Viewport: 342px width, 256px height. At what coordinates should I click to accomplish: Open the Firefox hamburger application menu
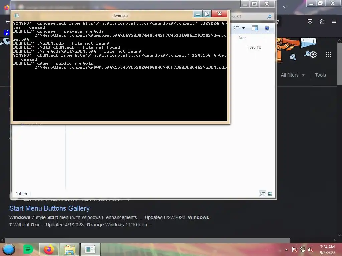pyautogui.click(x=334, y=21)
